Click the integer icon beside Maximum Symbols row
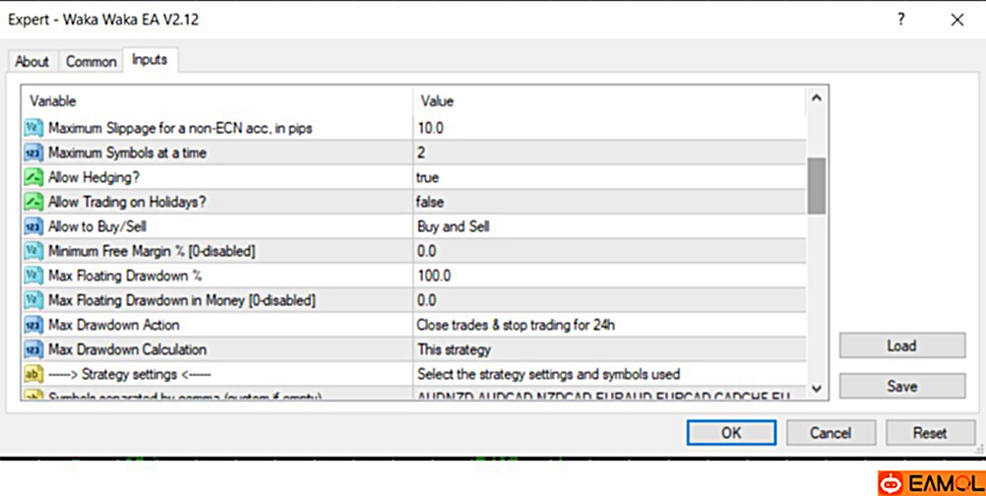The width and height of the screenshot is (986, 496). click(33, 153)
